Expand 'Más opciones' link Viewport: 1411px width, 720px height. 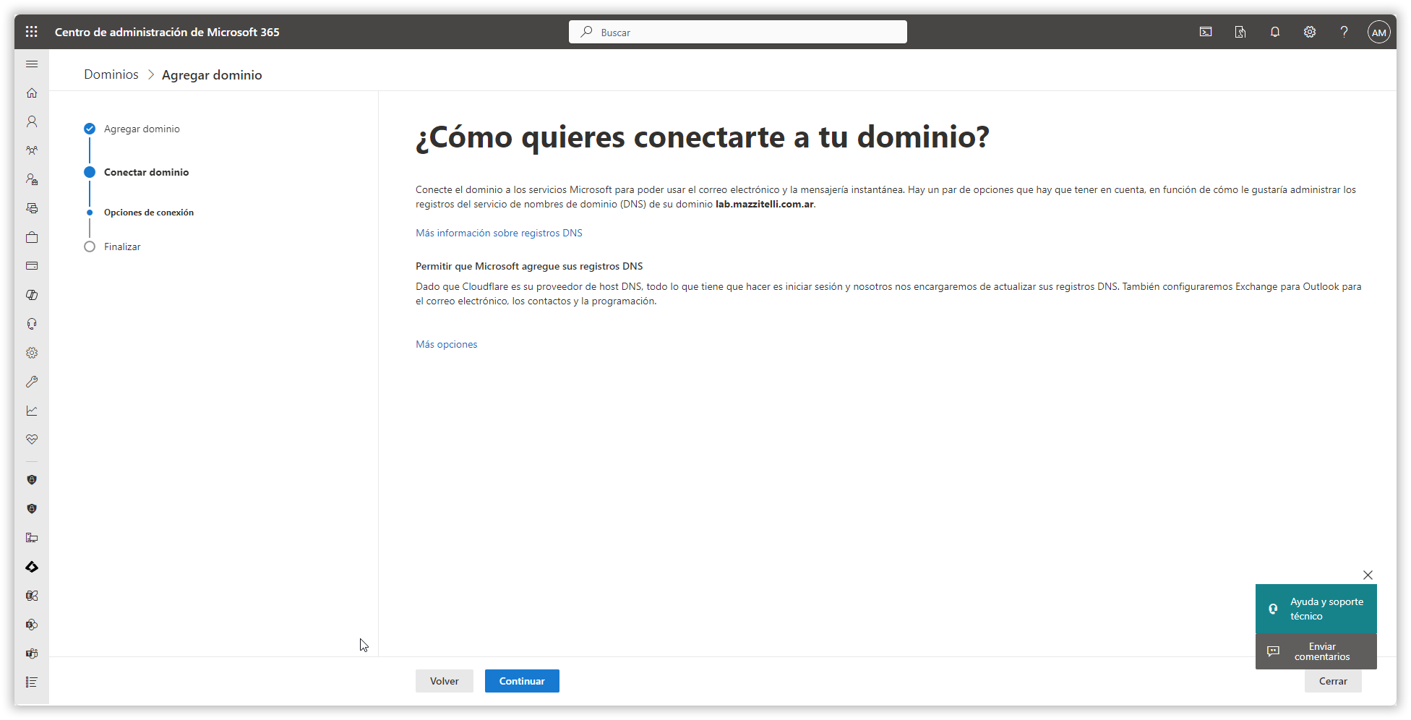(446, 344)
